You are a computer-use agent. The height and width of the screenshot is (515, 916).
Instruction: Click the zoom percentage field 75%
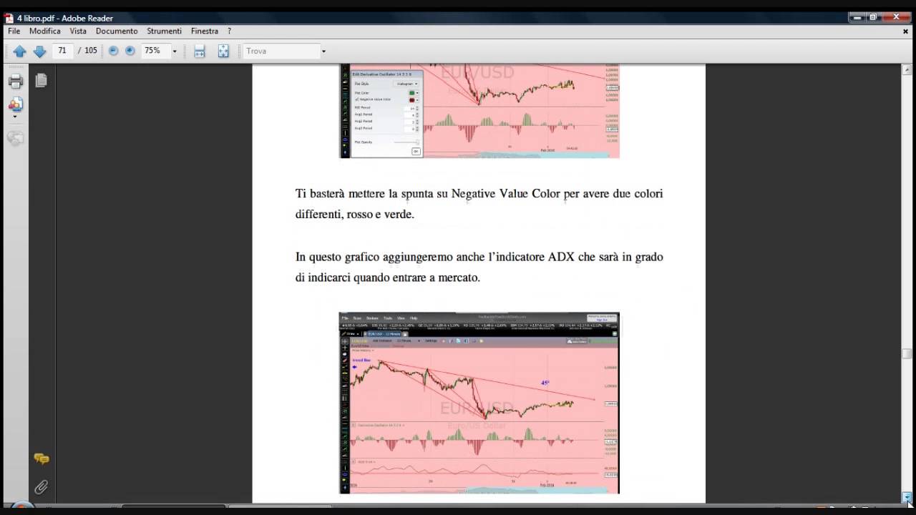point(155,51)
